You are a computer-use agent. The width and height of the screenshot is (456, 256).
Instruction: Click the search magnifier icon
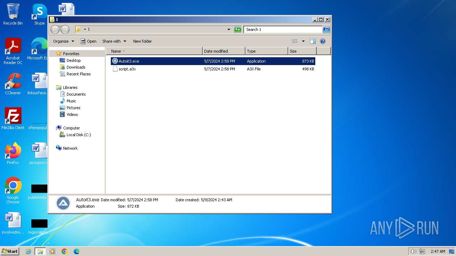[326, 30]
